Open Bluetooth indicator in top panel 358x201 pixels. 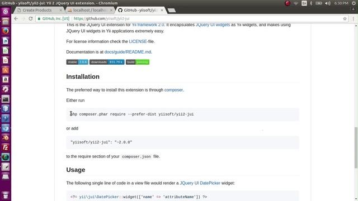coord(311,3)
